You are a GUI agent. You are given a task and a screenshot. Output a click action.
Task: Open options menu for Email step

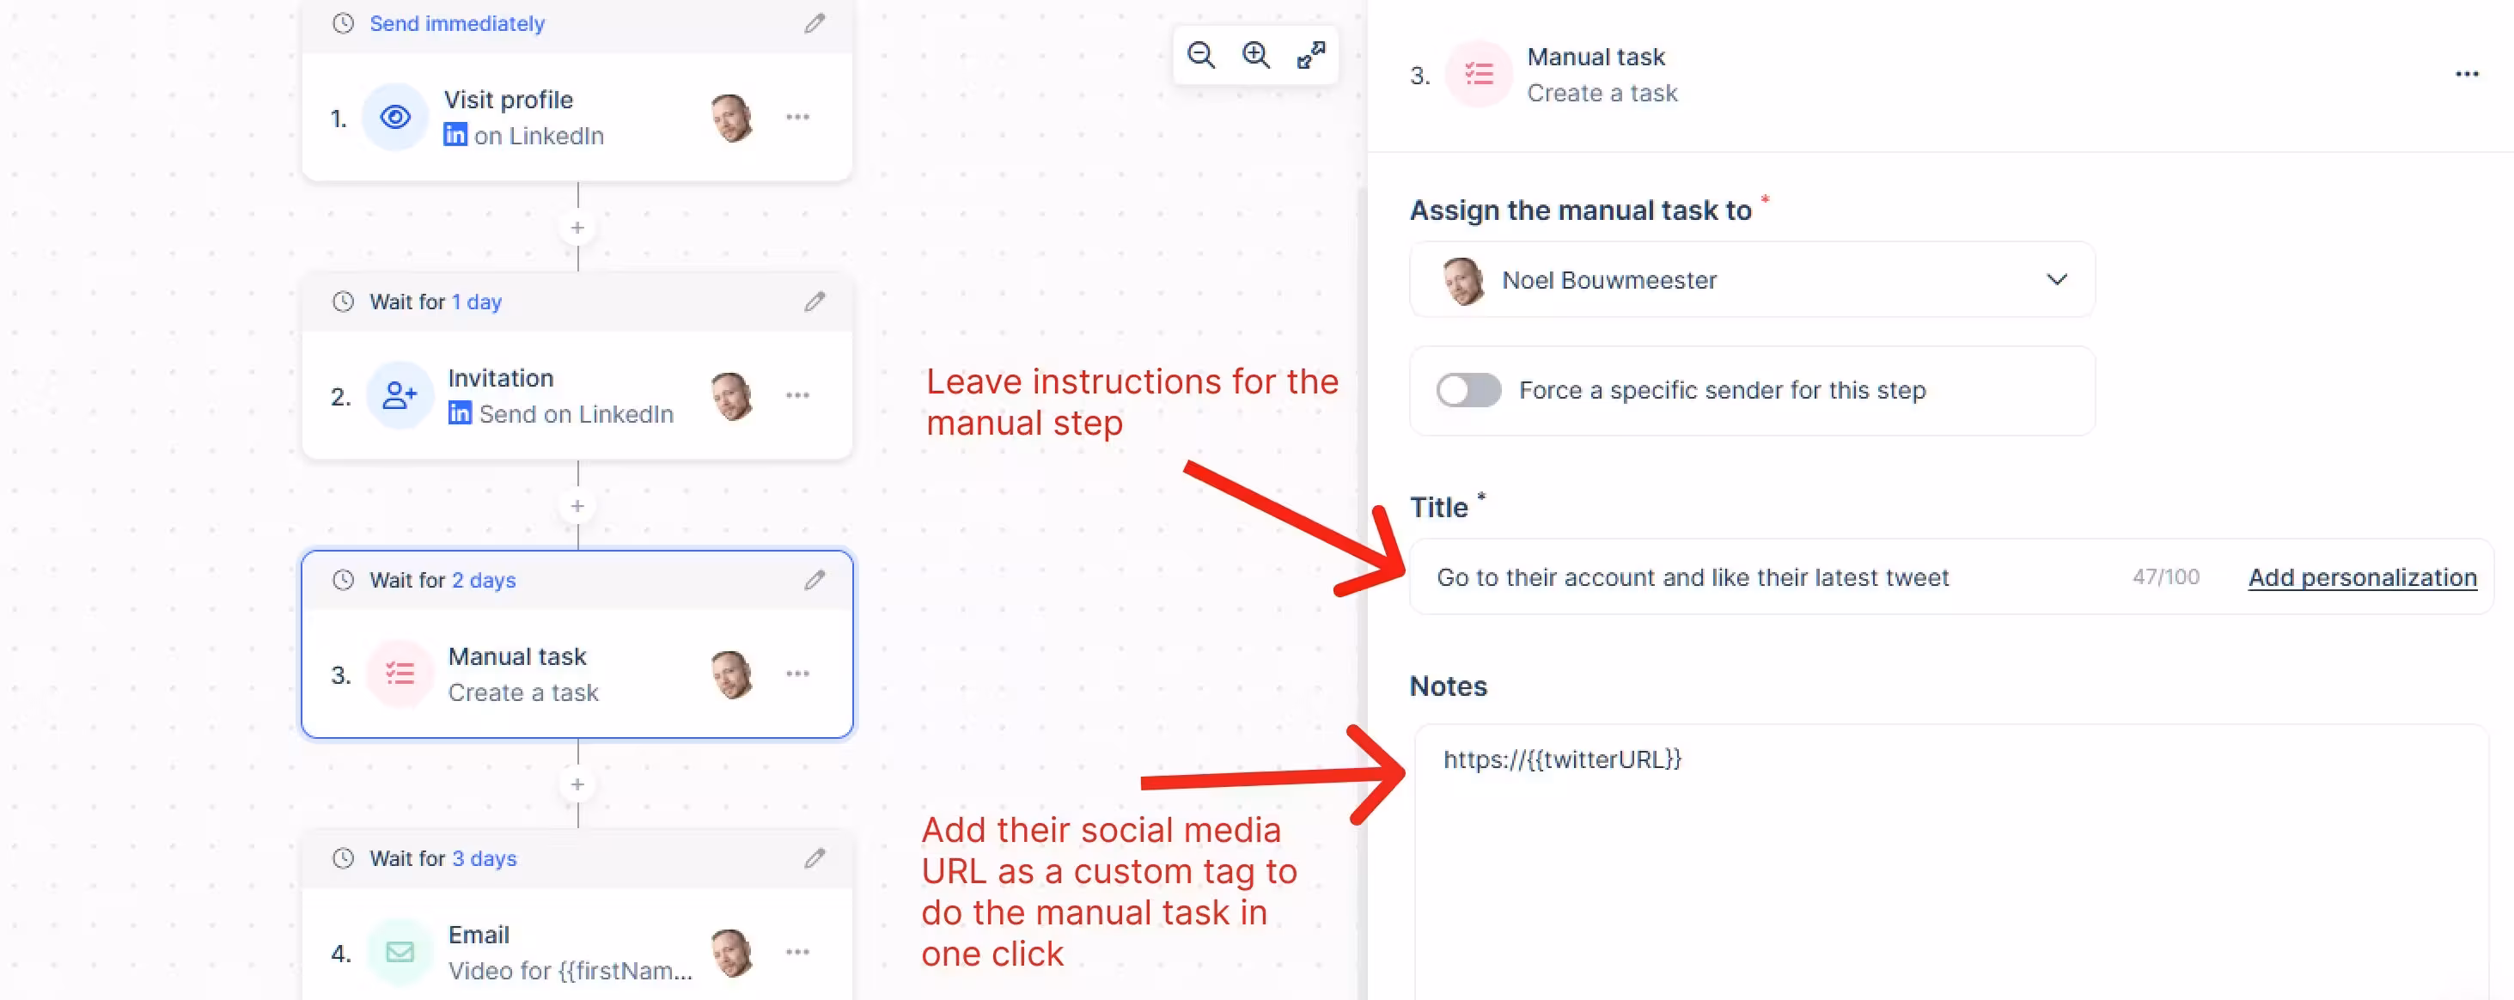[x=797, y=952]
